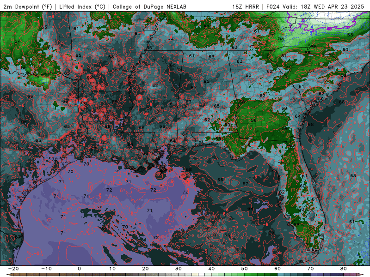
Task: Click the "Lifted Index (°C)" title text
Action: (82, 6)
